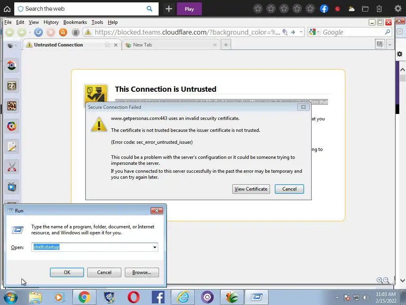Click Cancel in the Run dialog

click(104, 272)
